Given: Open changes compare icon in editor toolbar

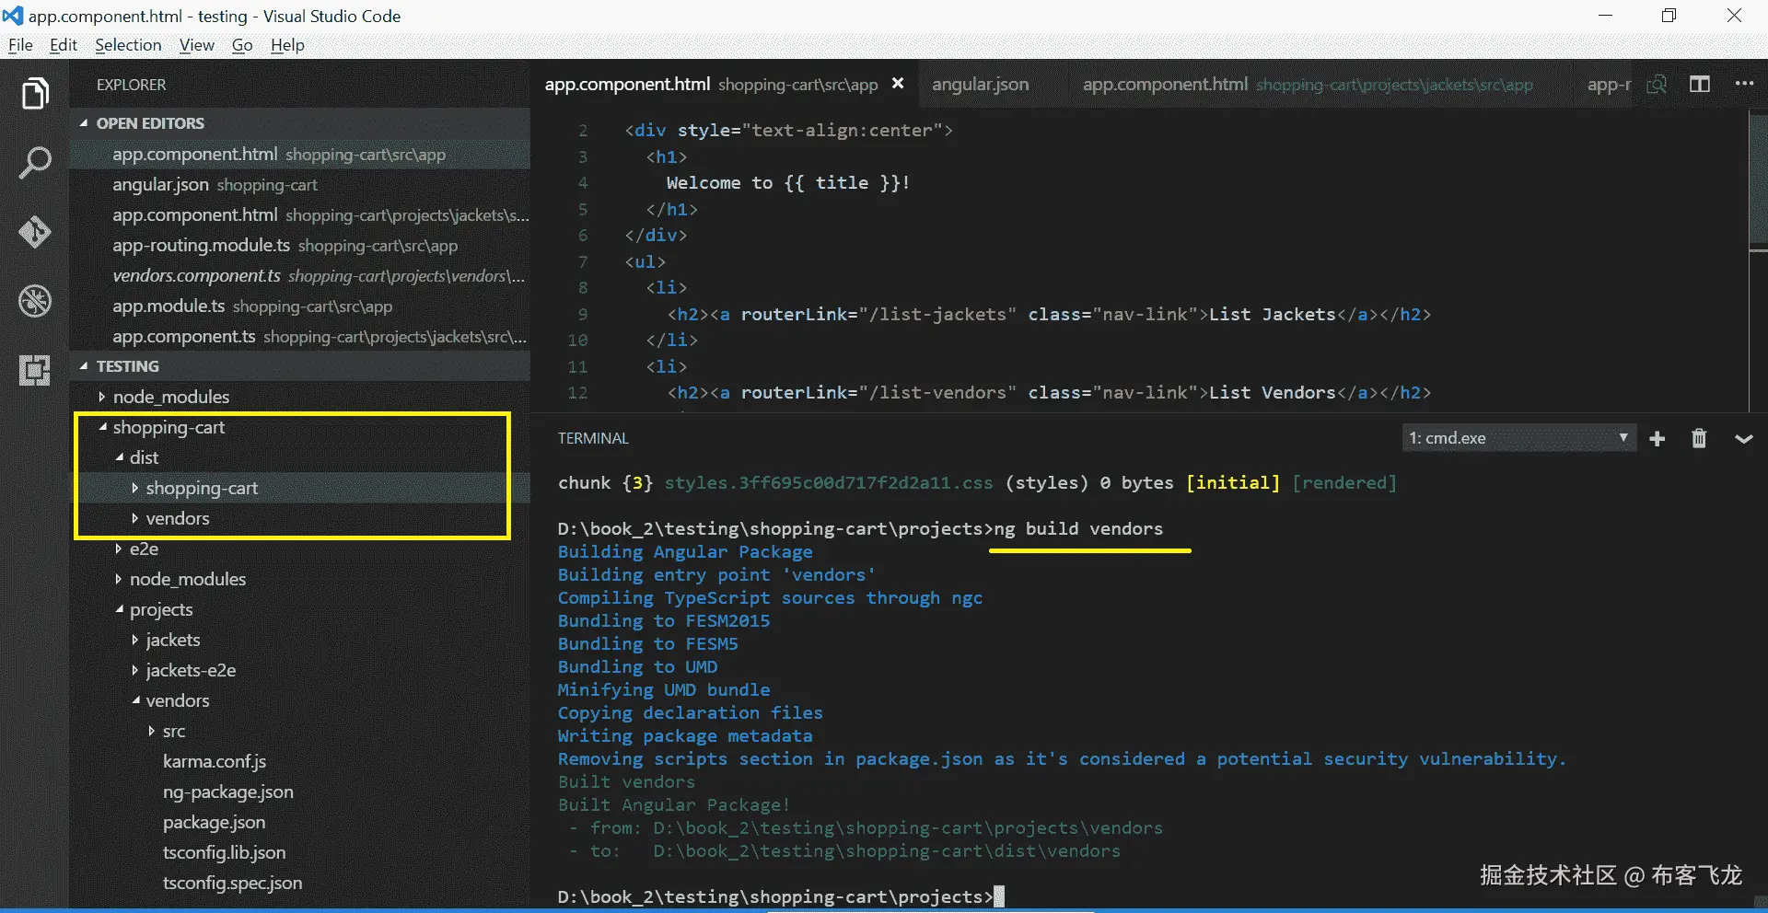Looking at the screenshot, I should point(1657,84).
